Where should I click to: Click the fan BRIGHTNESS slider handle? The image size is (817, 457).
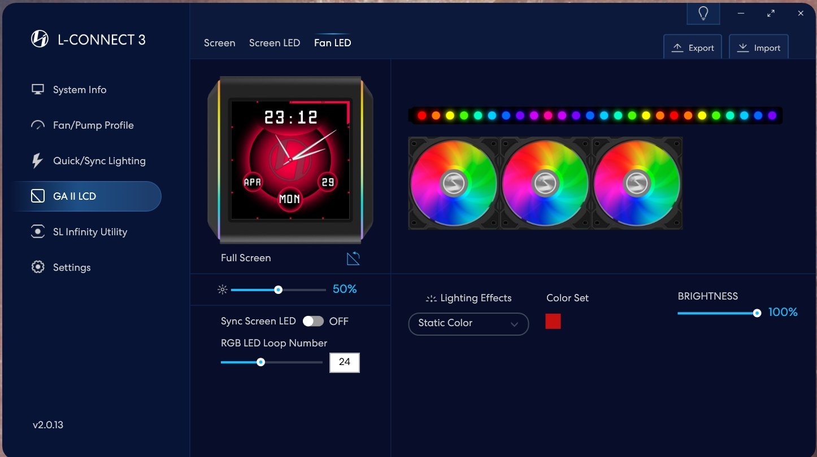coord(757,313)
